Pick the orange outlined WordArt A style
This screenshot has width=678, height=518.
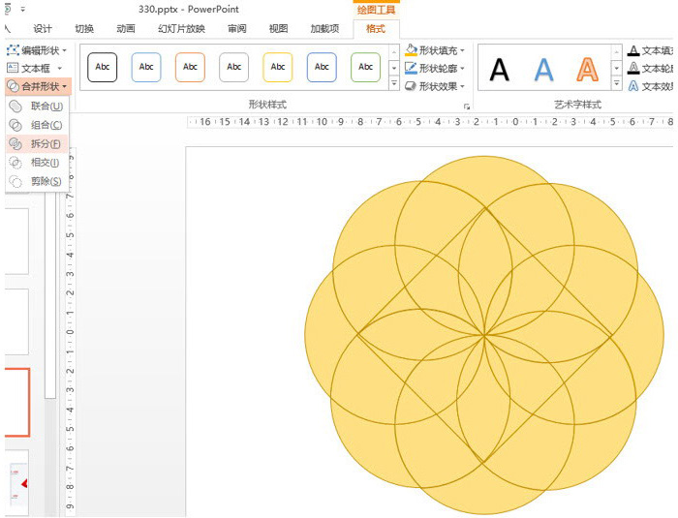pyautogui.click(x=587, y=69)
